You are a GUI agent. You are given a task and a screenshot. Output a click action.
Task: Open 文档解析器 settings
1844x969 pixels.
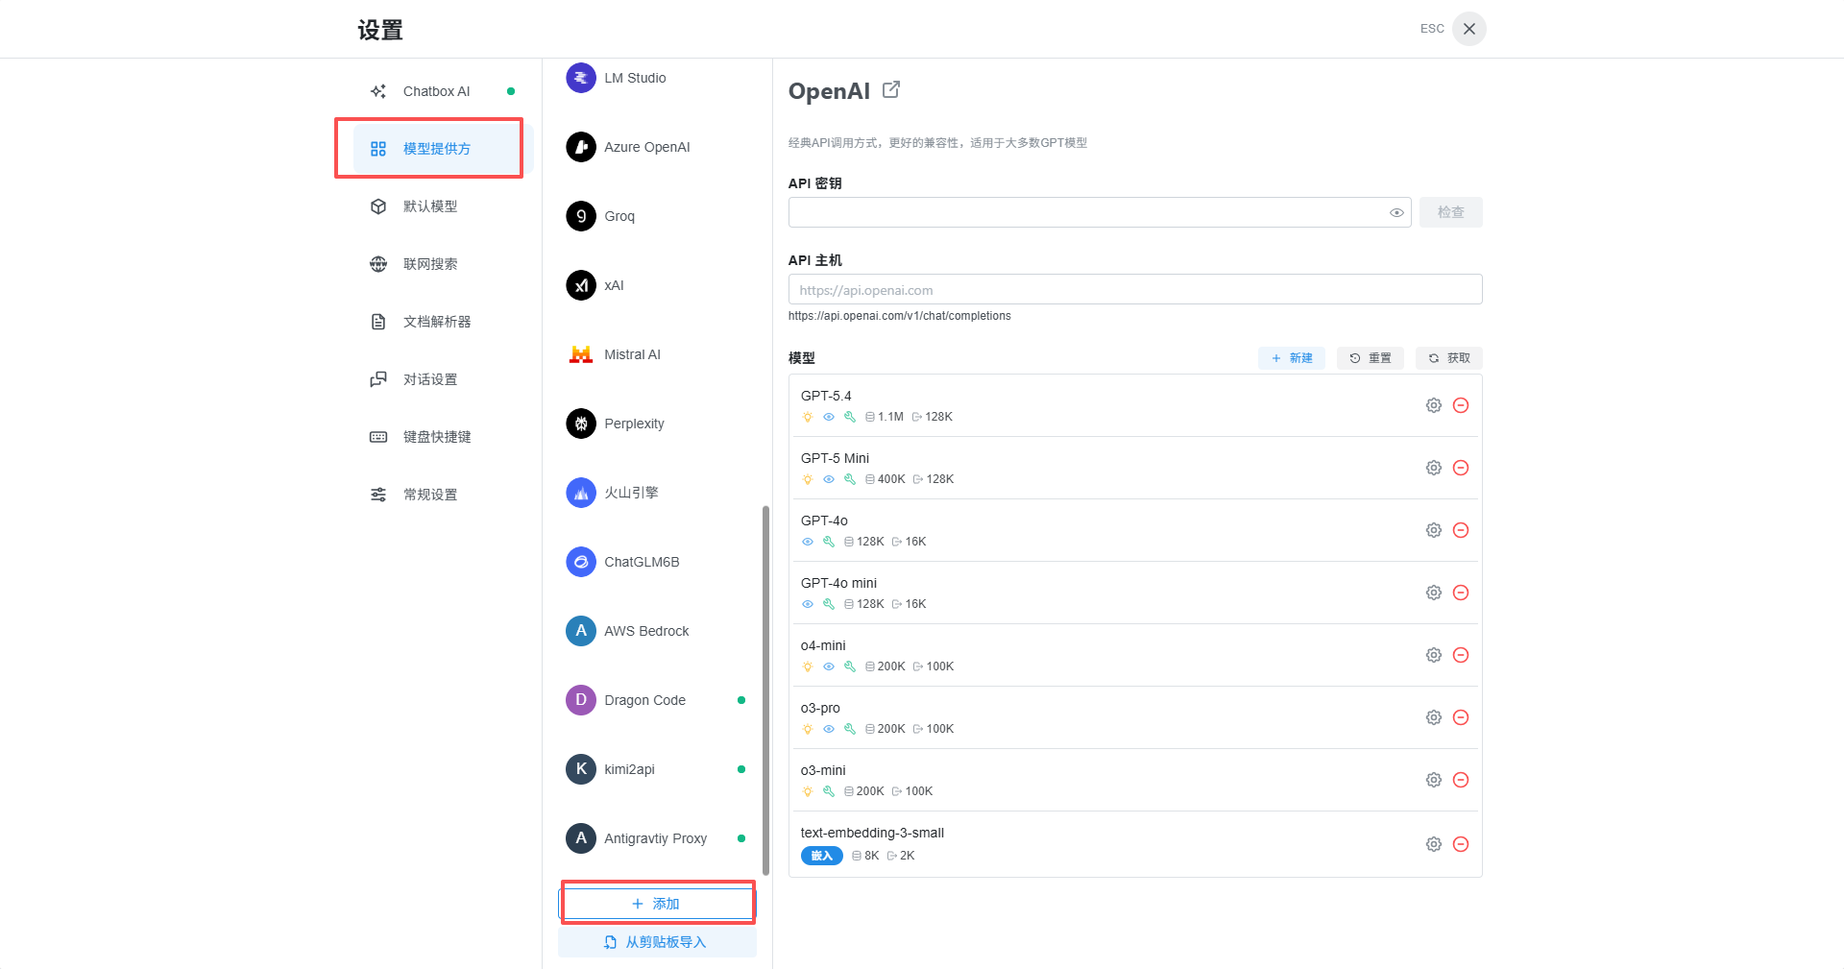443,322
